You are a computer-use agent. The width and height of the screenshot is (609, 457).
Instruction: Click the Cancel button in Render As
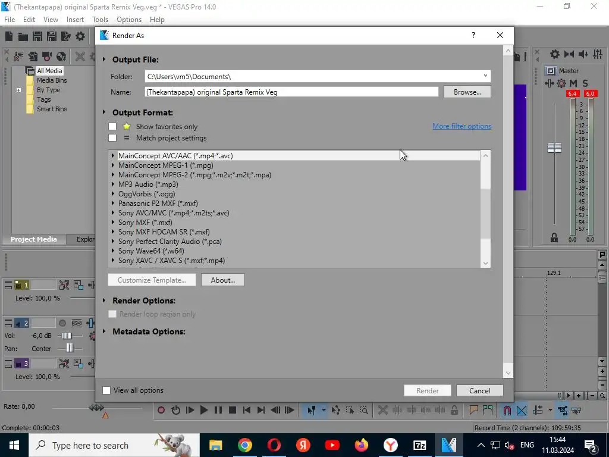coord(480,390)
